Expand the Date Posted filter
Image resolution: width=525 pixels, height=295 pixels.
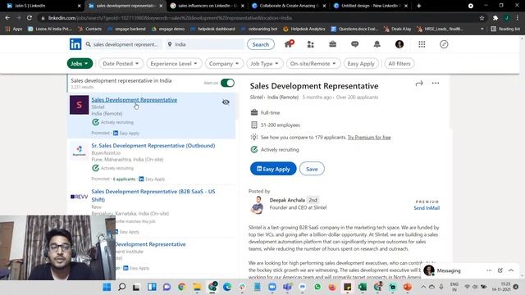[x=121, y=64]
